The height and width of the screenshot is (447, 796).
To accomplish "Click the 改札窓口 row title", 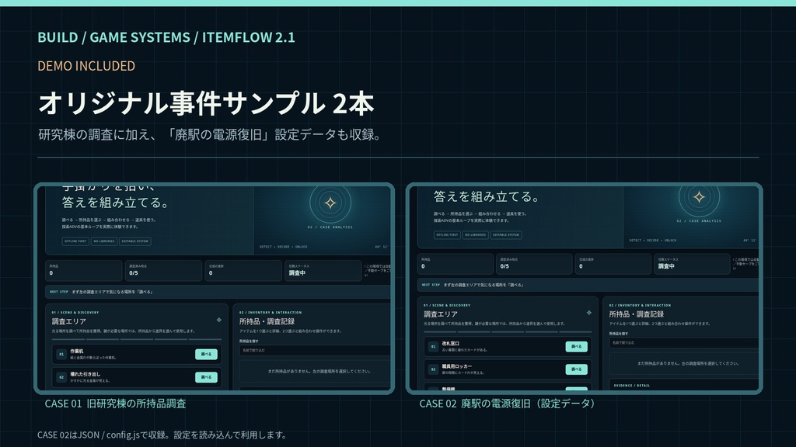I will (450, 343).
